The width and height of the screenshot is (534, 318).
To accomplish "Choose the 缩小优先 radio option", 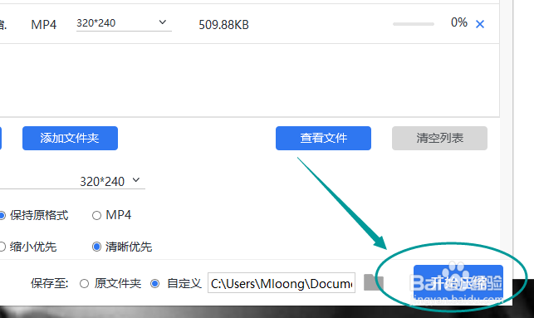I will pos(2,247).
